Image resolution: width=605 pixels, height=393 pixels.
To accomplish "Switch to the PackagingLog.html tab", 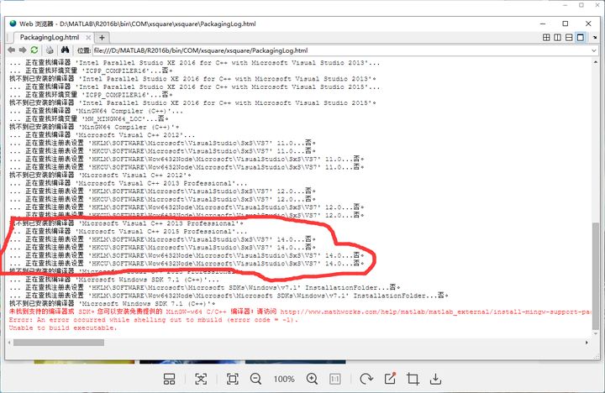I will (x=50, y=38).
